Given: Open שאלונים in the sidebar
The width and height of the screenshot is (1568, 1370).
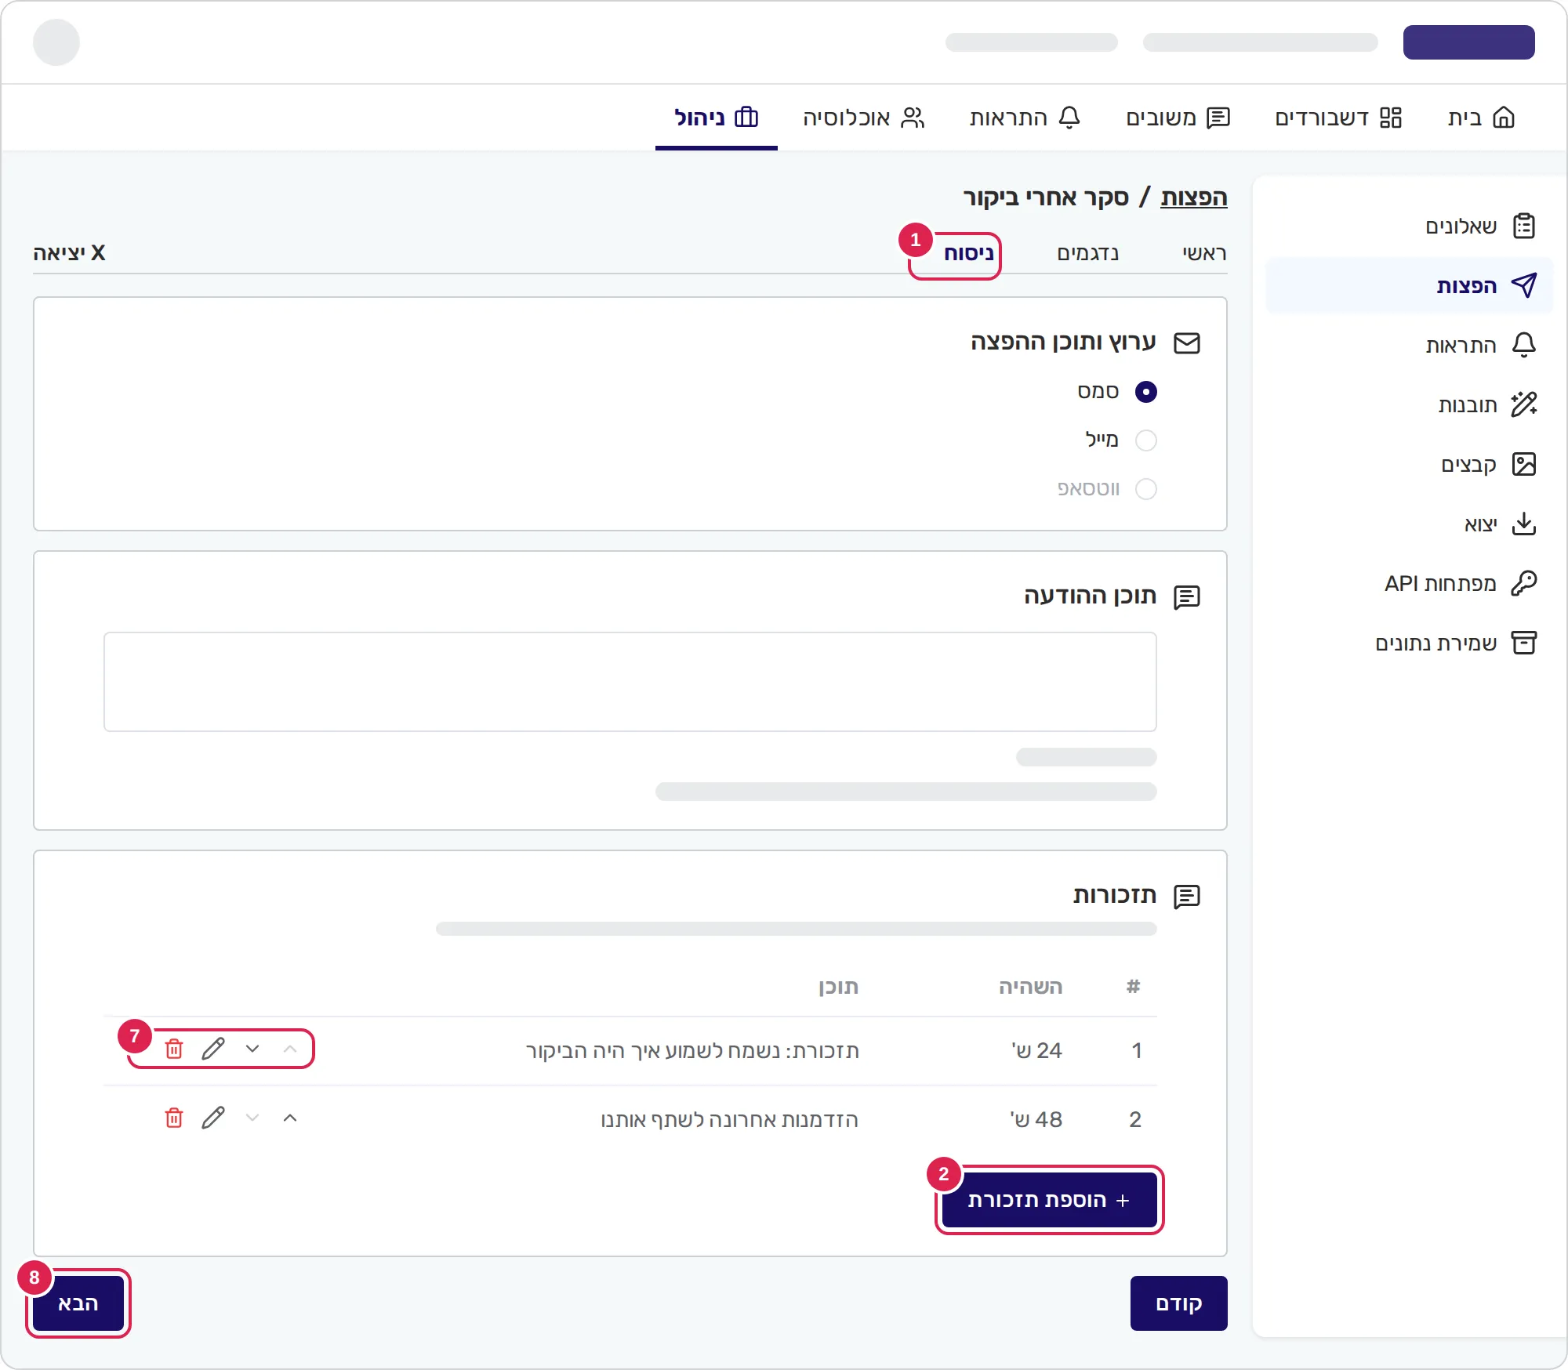Looking at the screenshot, I should pos(1409,226).
